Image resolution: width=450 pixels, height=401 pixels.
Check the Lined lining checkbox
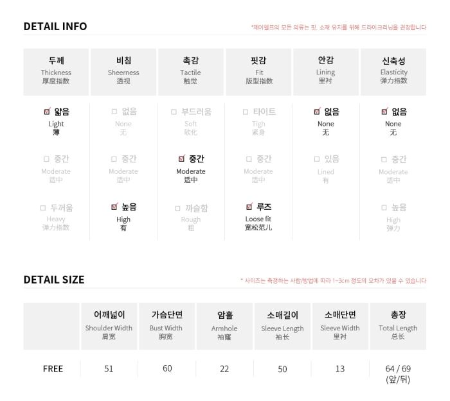coord(317,159)
